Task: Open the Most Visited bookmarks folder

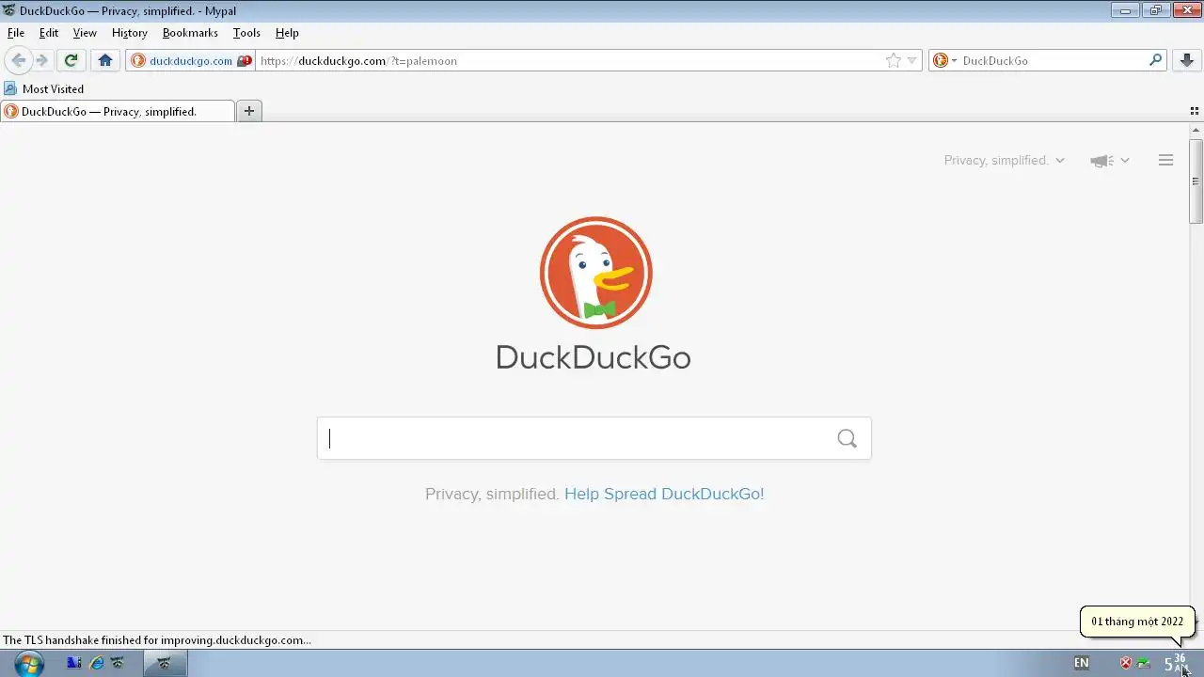Action: [x=43, y=88]
